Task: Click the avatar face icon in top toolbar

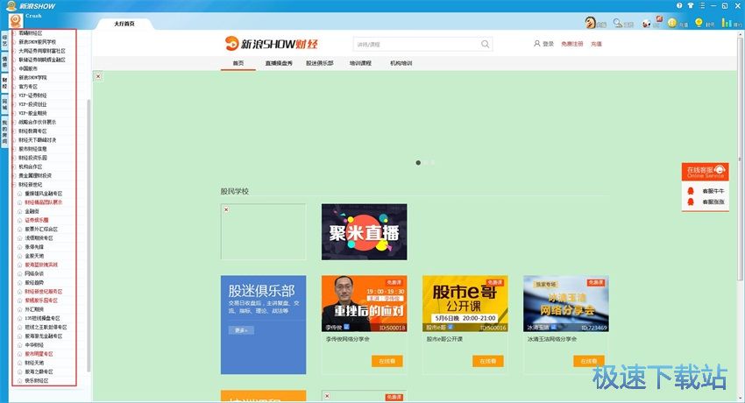Action: (x=590, y=22)
